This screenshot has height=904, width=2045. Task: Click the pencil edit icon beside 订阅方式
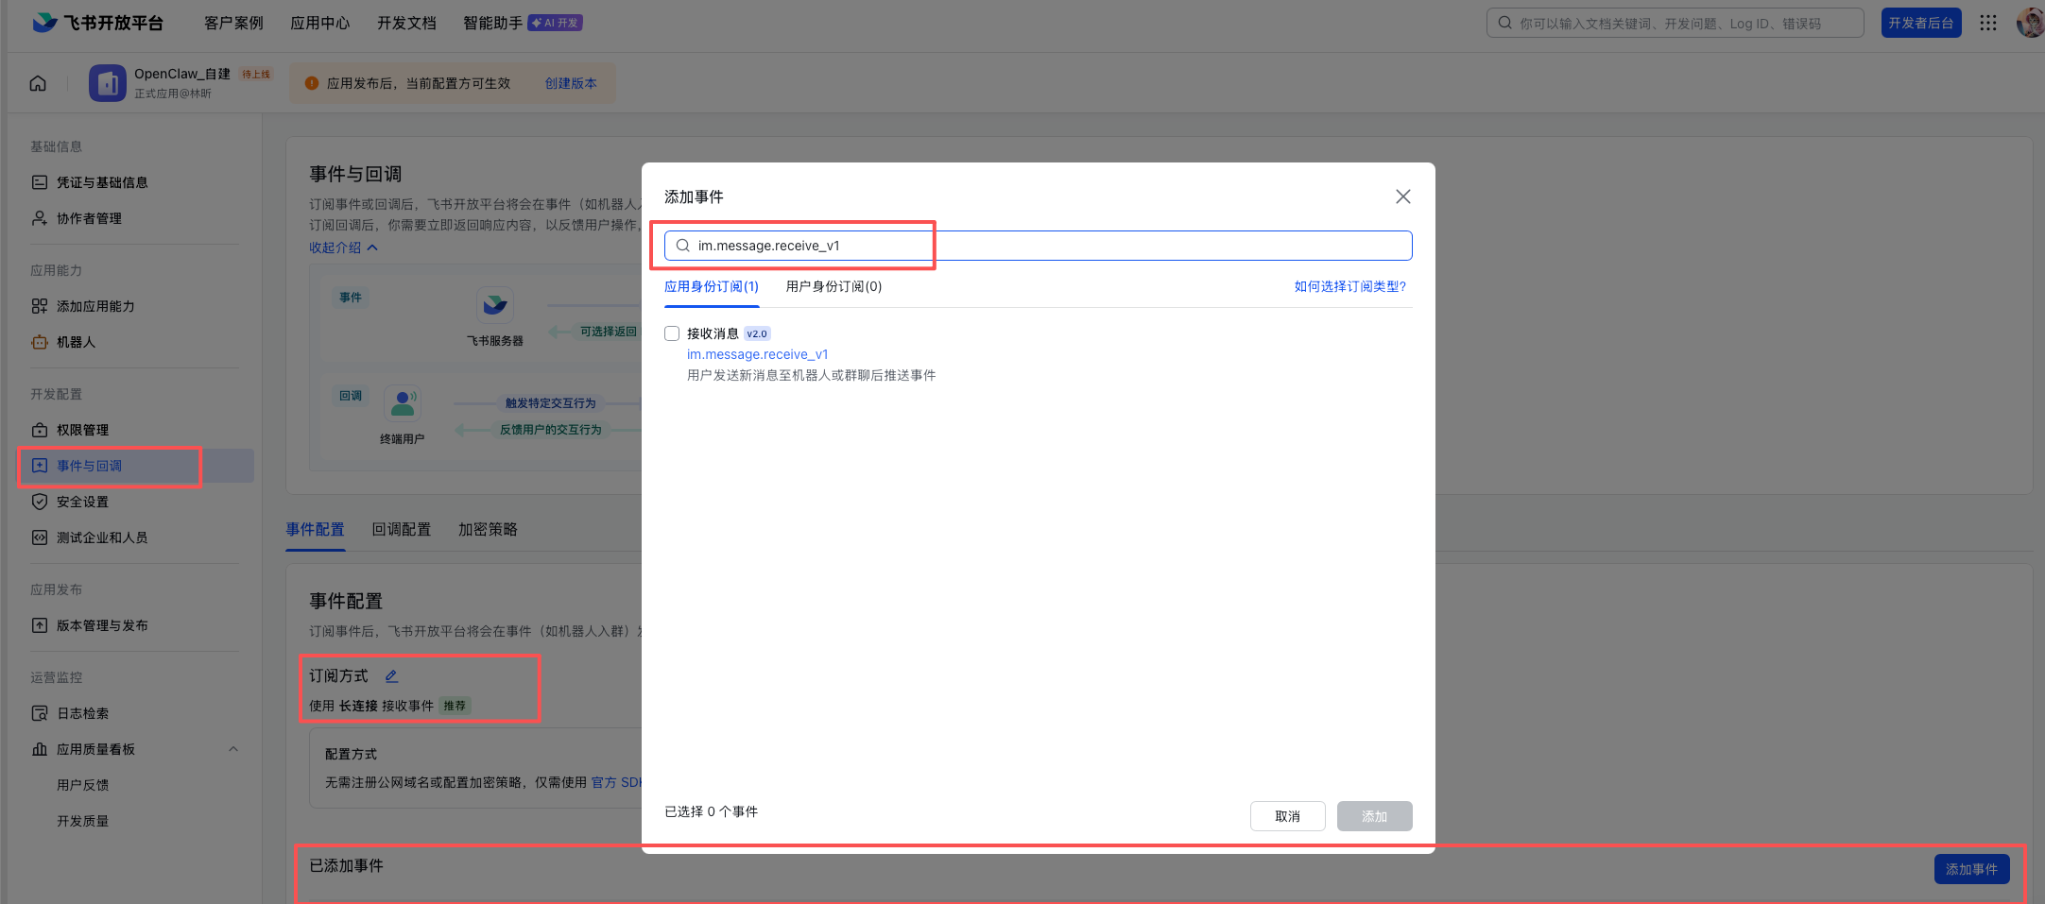tap(391, 676)
